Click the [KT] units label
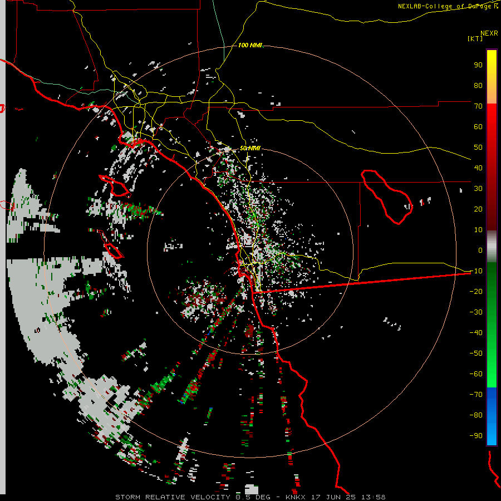The height and width of the screenshot is (501, 501). 475,38
